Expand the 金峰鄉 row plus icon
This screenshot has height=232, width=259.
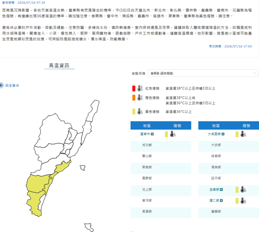click(x=221, y=190)
